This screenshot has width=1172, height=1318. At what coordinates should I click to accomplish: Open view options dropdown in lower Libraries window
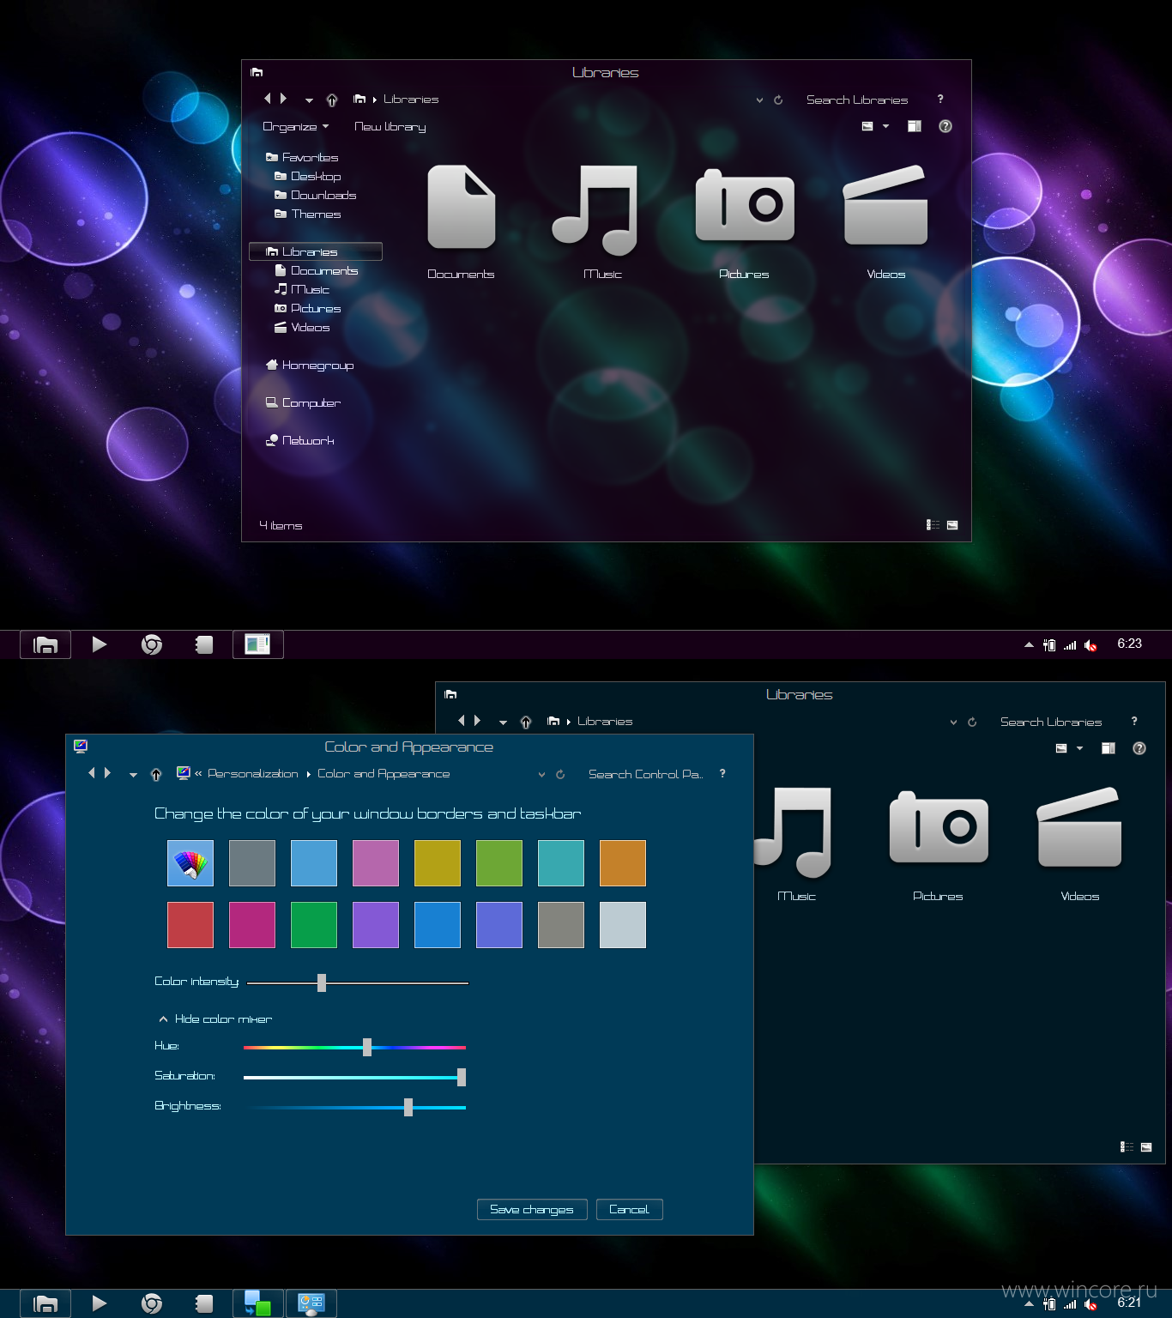1080,748
